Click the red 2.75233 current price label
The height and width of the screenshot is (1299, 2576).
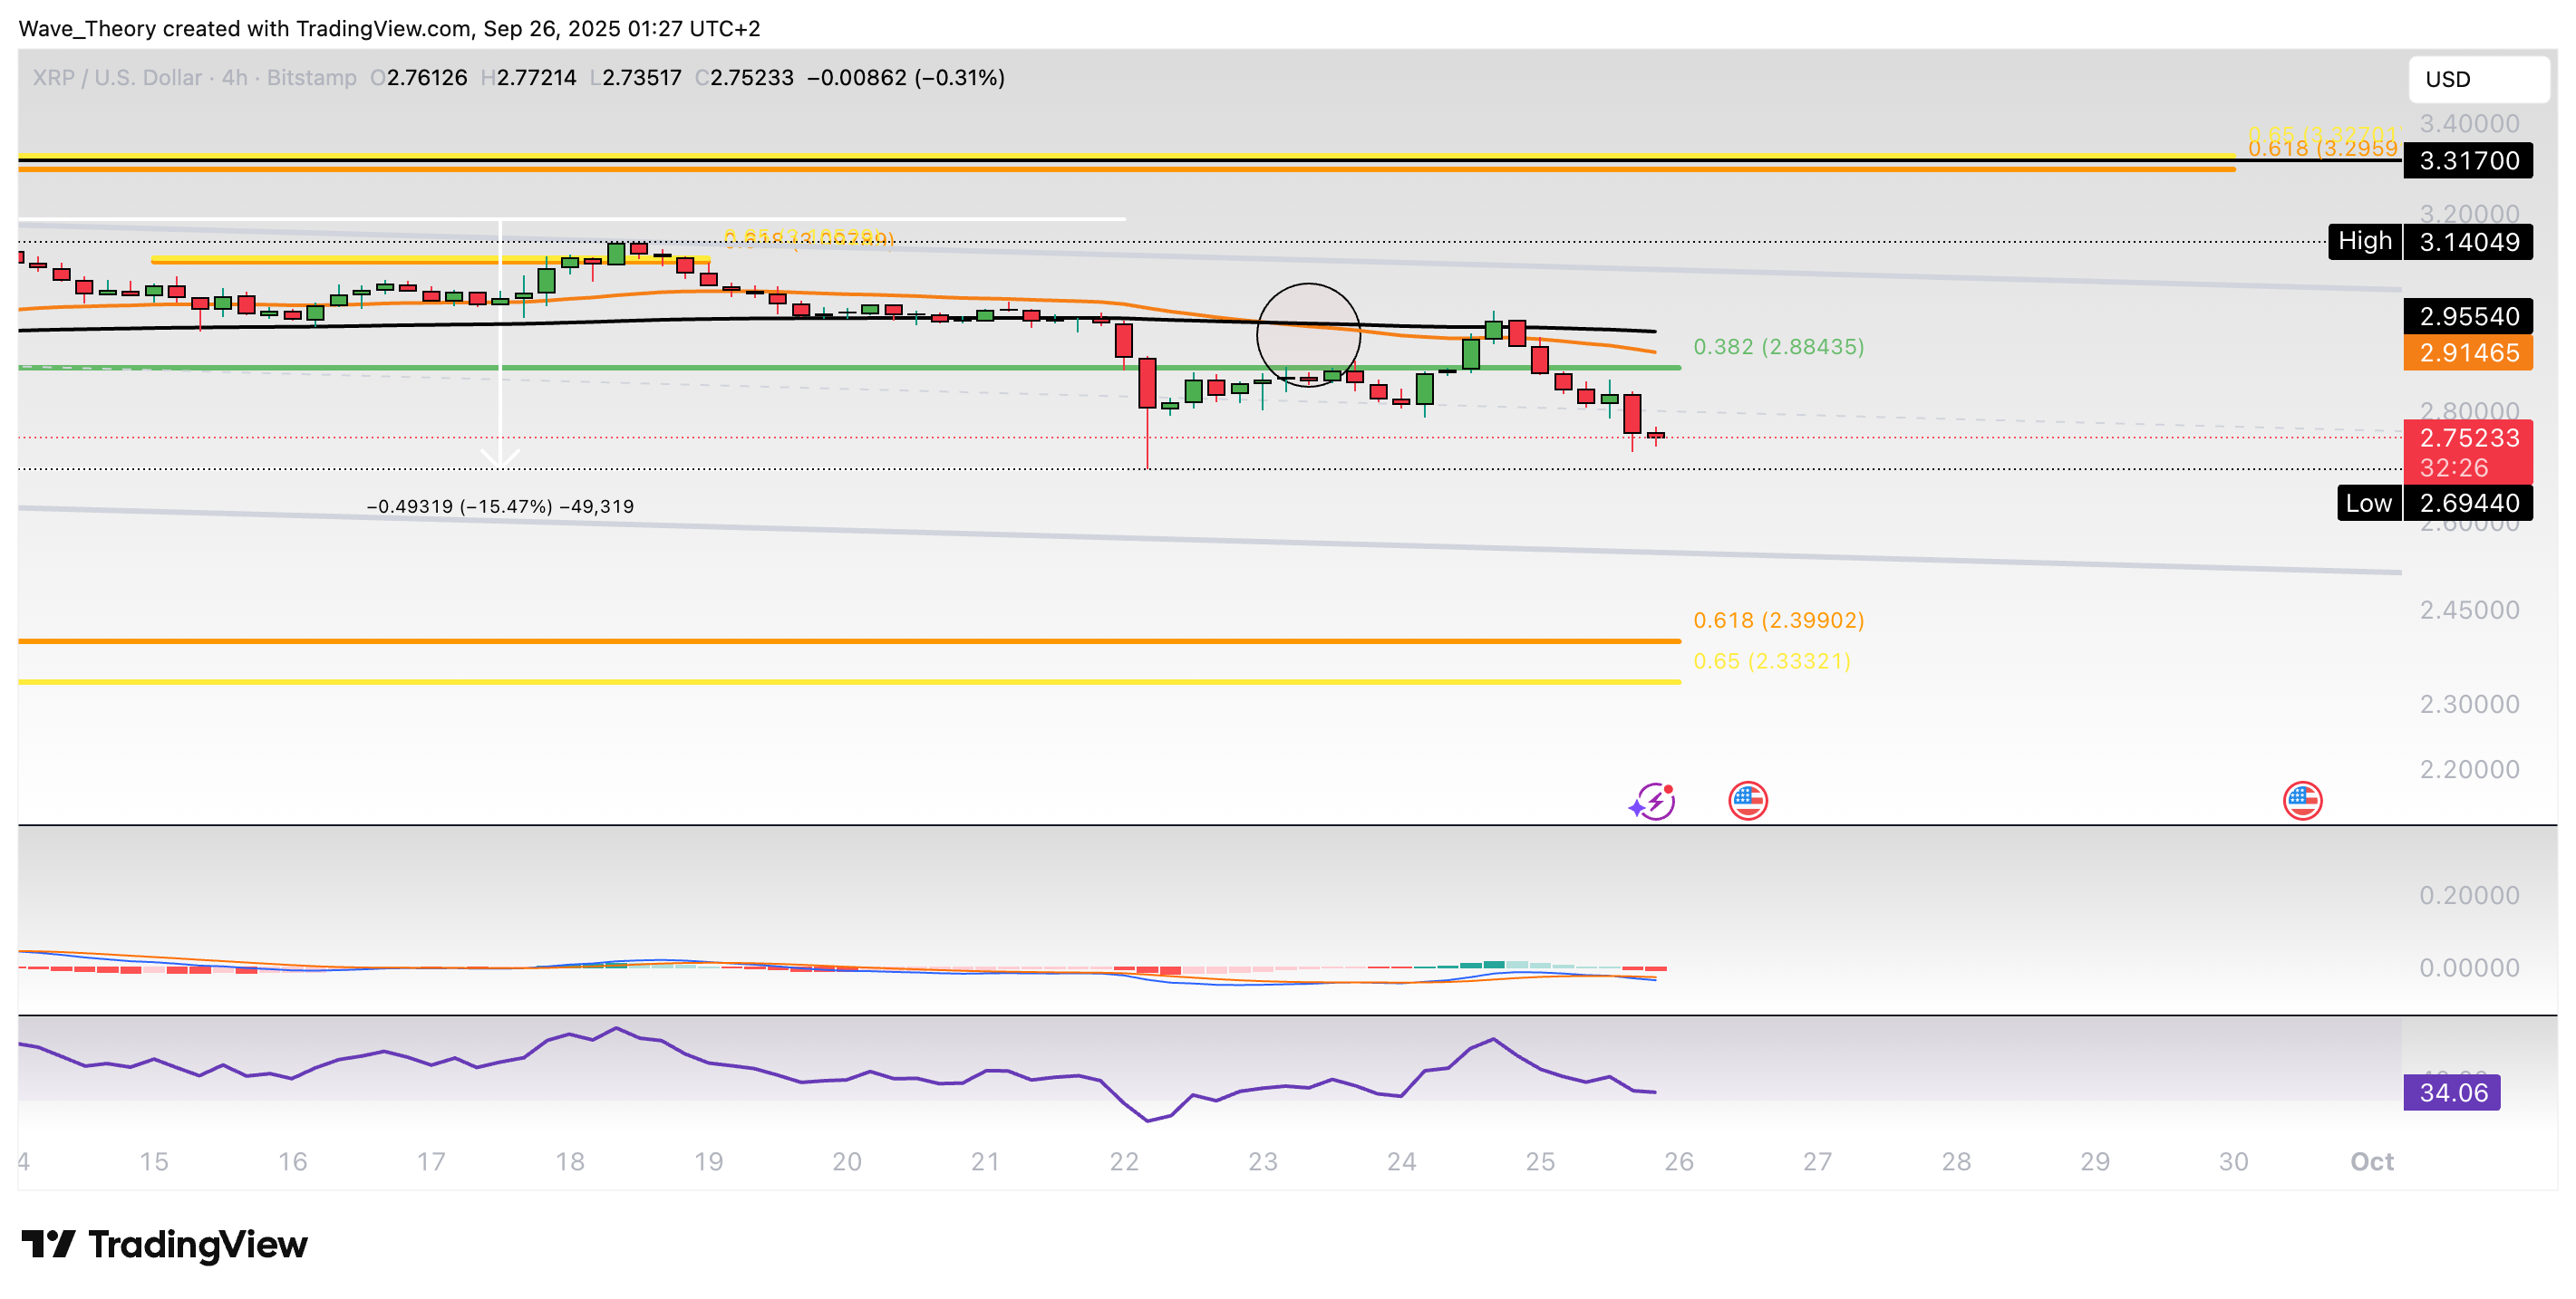click(x=2469, y=437)
